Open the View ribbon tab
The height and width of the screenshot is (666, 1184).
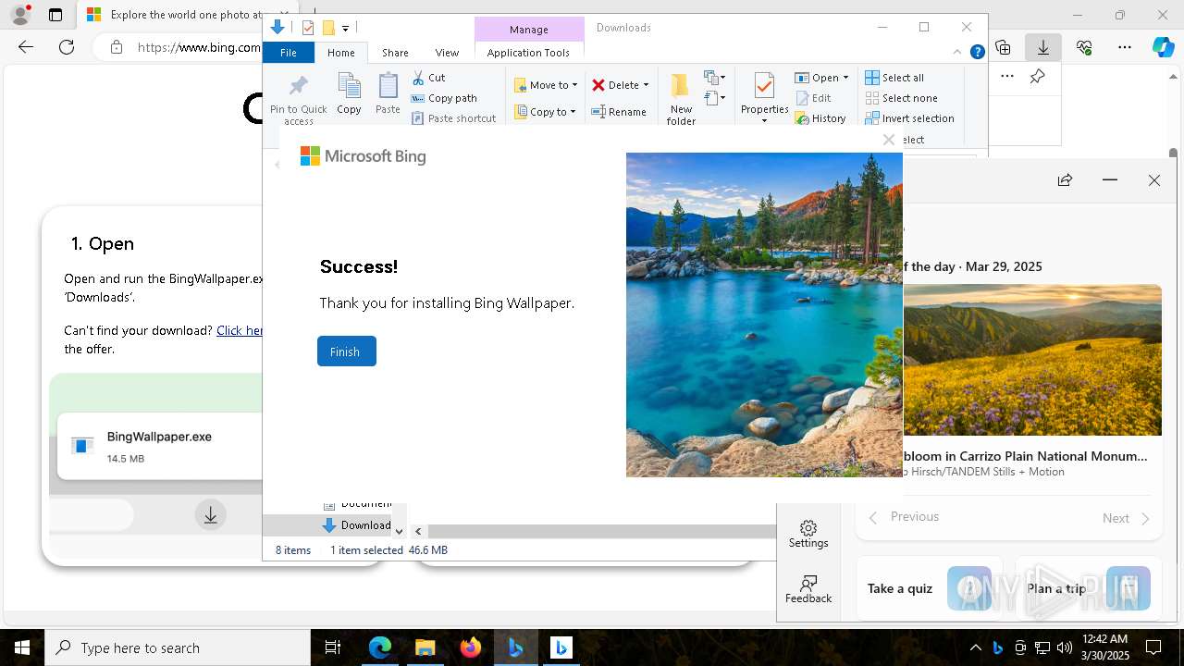pyautogui.click(x=447, y=53)
